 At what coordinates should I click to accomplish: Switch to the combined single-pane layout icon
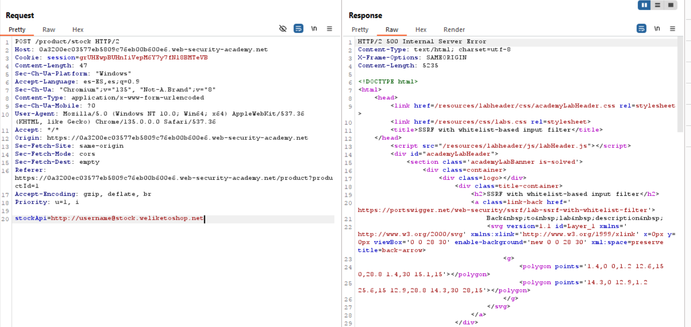click(671, 5)
